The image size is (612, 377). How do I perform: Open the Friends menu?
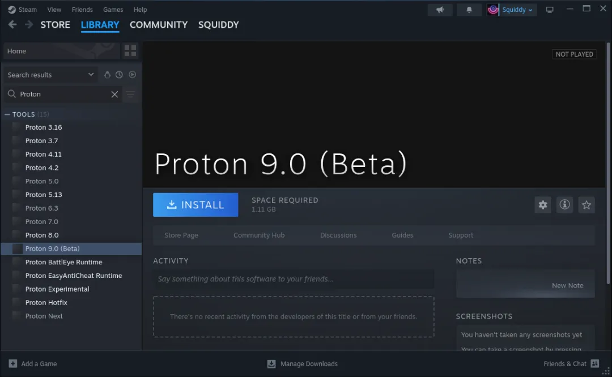pos(82,10)
